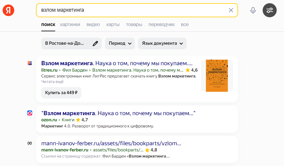
Task: Click snippet text Маркетинг 4.0. Разворот от традиционного
Action: [x=97, y=126]
